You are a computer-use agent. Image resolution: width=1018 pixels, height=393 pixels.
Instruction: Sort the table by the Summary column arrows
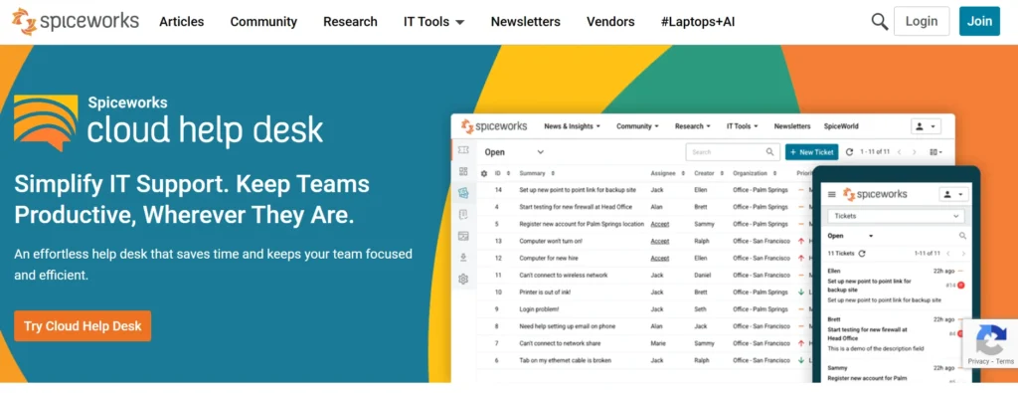click(553, 173)
